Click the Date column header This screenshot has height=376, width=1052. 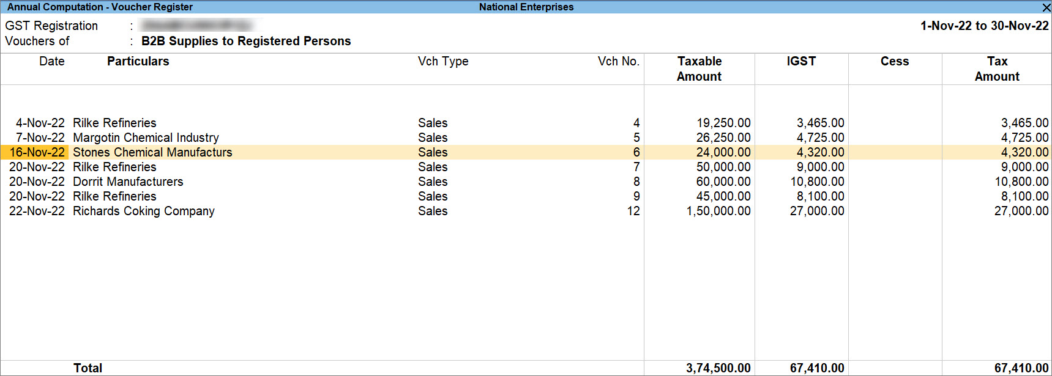[52, 61]
